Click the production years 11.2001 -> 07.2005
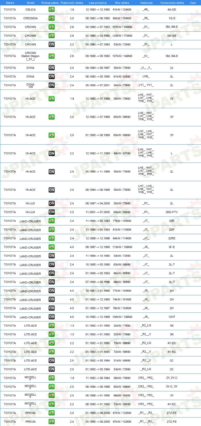201x426 pixels. click(98, 212)
